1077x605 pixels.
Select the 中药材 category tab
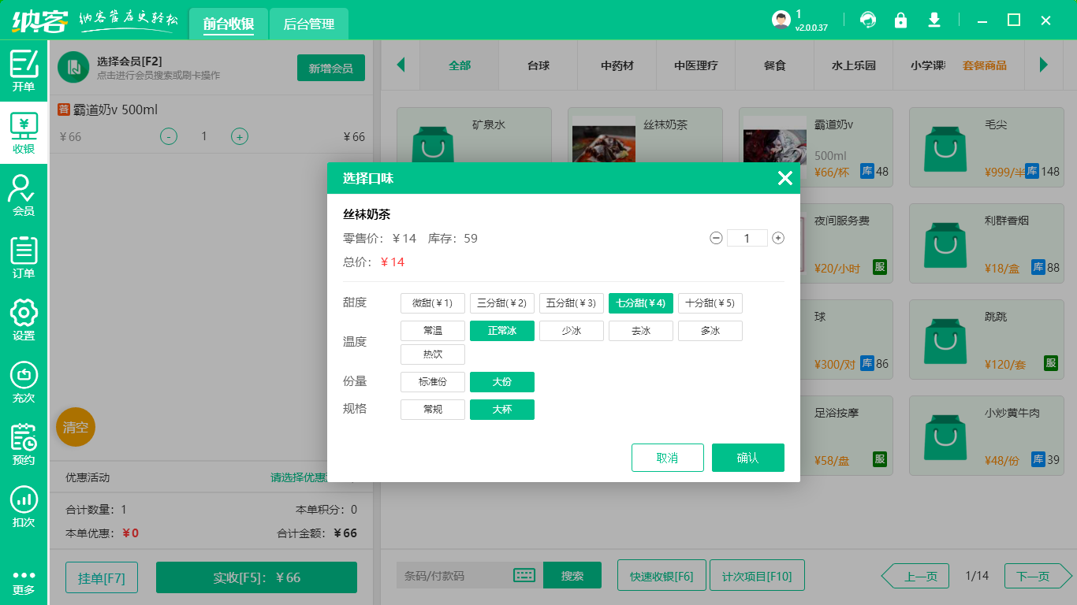617,65
